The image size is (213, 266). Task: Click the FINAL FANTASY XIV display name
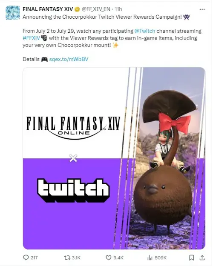coord(48,9)
